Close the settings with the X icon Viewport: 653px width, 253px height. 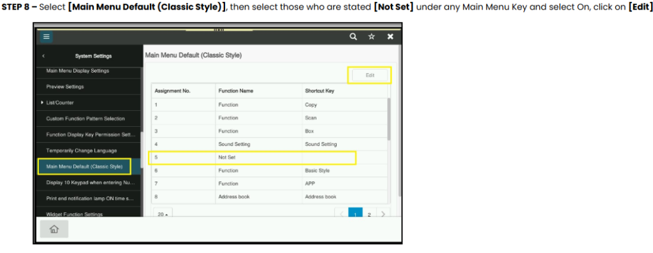[x=390, y=36]
